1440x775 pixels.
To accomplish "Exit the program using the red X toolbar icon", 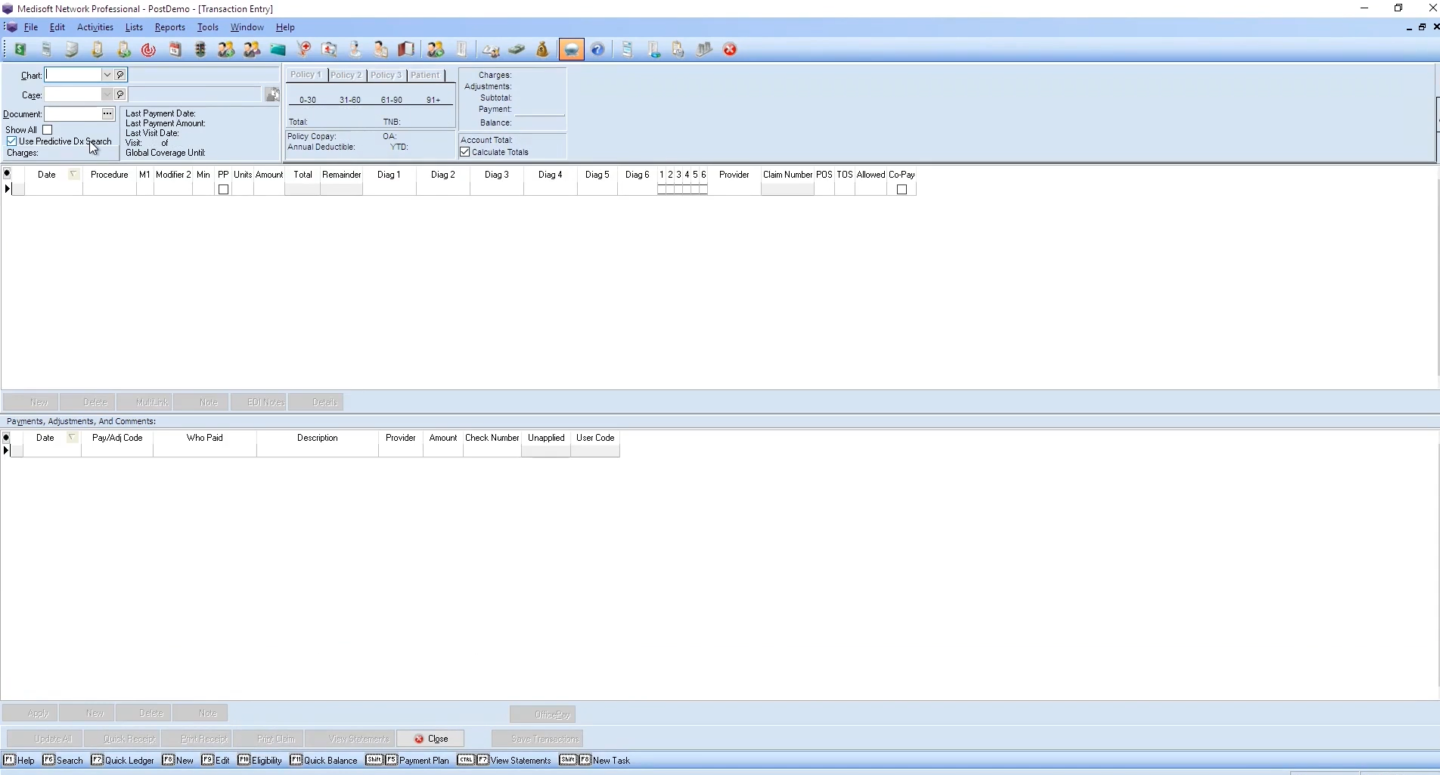I will (729, 49).
